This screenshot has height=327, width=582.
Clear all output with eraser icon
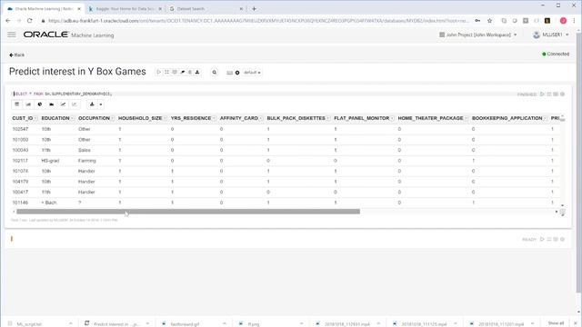click(x=182, y=73)
